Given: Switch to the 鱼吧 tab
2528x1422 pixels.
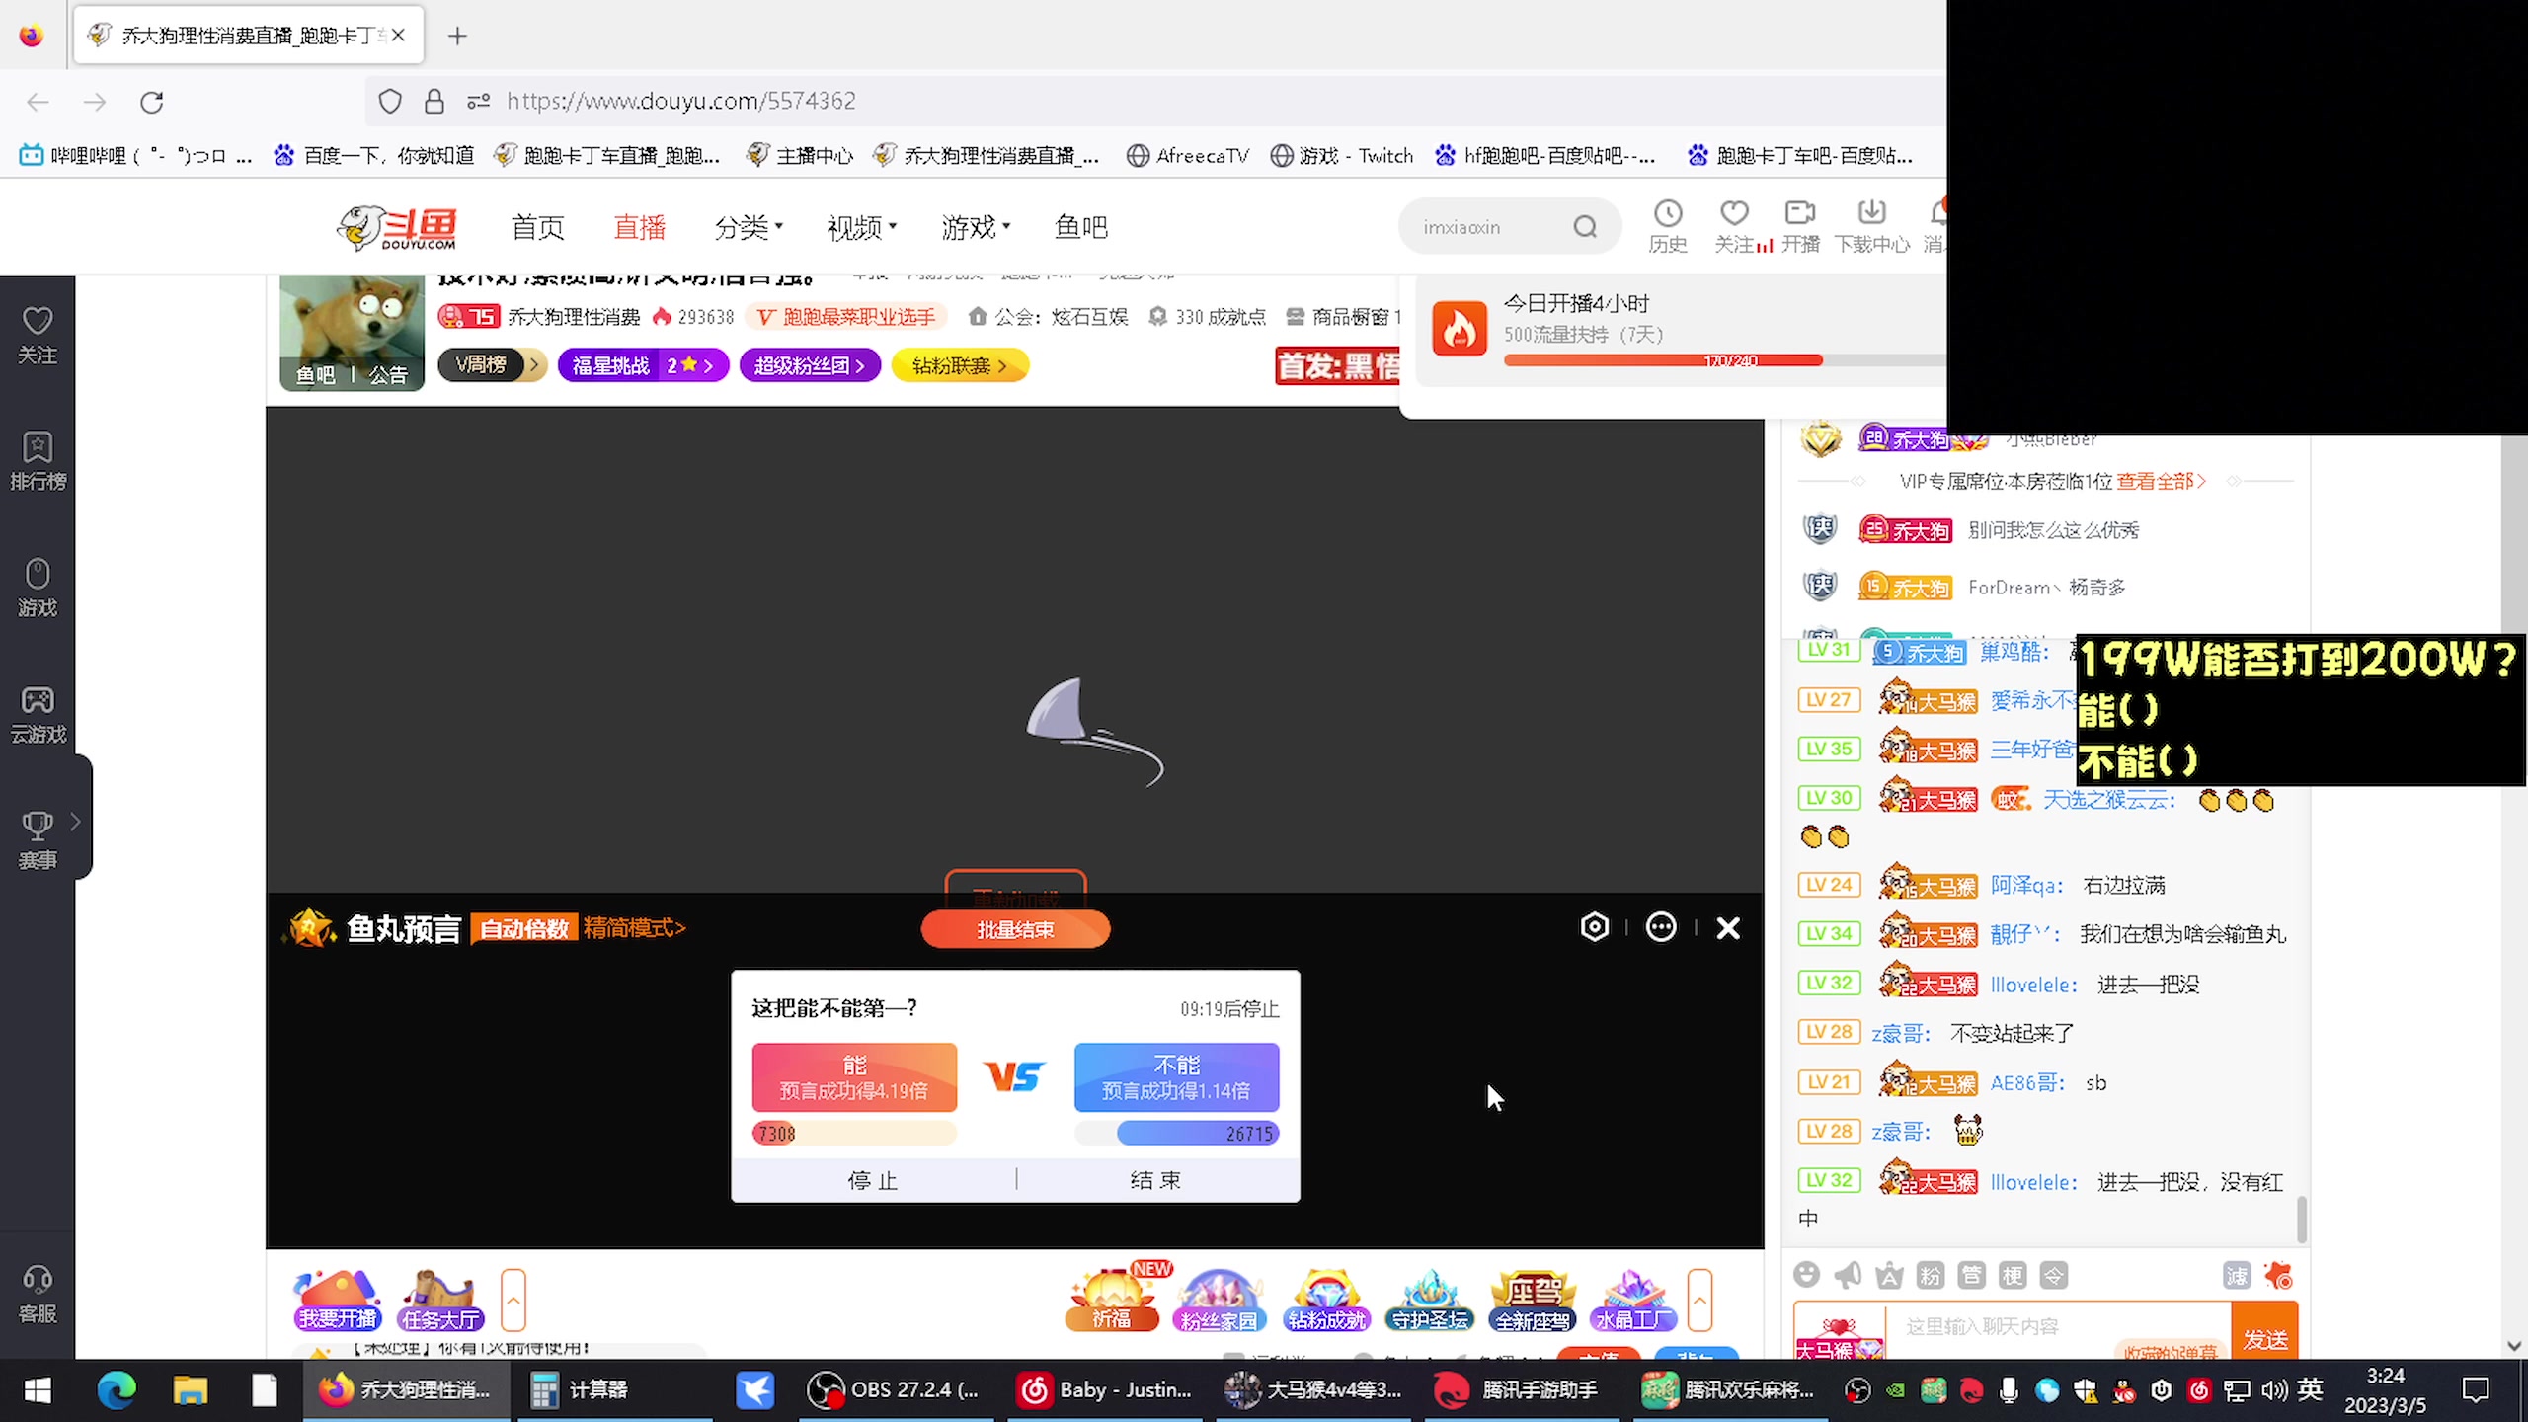Looking at the screenshot, I should 1079,227.
